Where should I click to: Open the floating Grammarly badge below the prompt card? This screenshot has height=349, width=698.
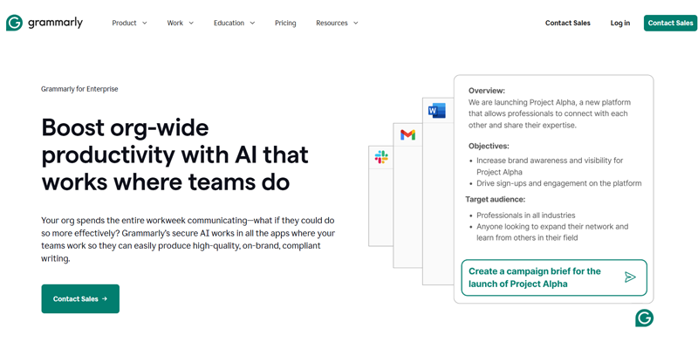pos(644,318)
